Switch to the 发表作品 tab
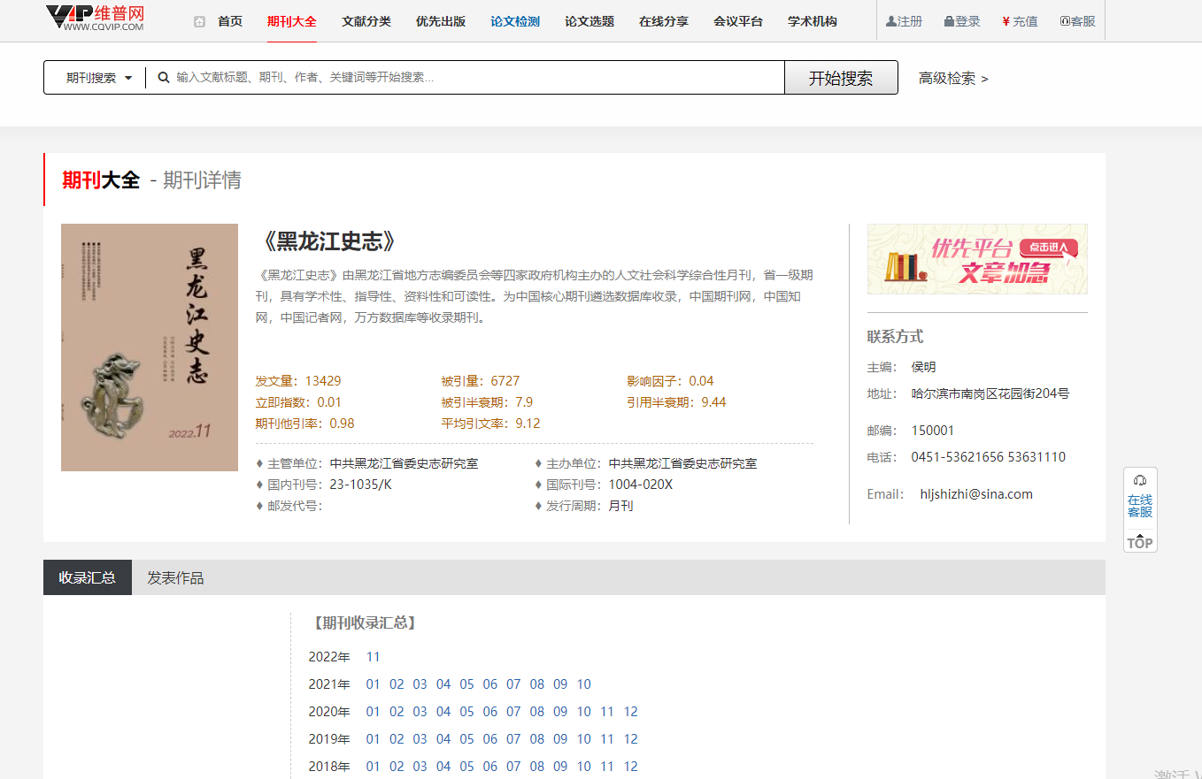1202x779 pixels. [x=175, y=577]
